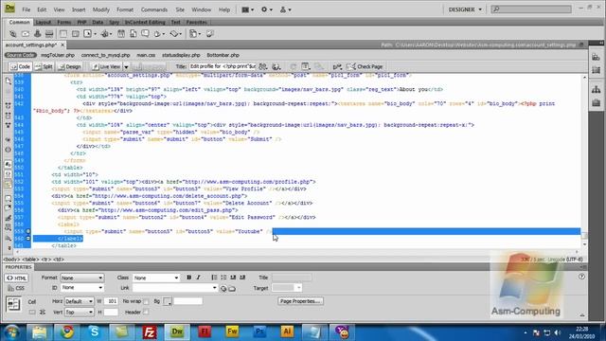Image resolution: width=606 pixels, height=341 pixels.
Task: Open the Commands menu
Action: tap(153, 9)
